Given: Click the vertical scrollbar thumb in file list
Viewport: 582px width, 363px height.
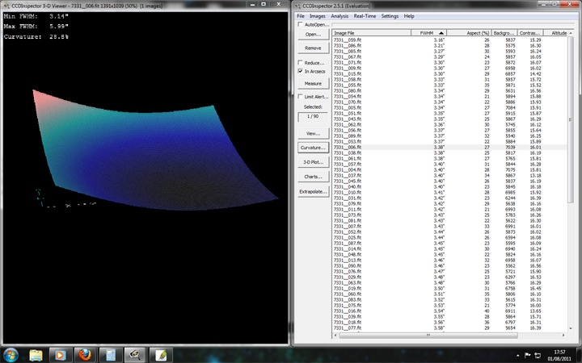Looking at the screenshot, I should coord(571,119).
